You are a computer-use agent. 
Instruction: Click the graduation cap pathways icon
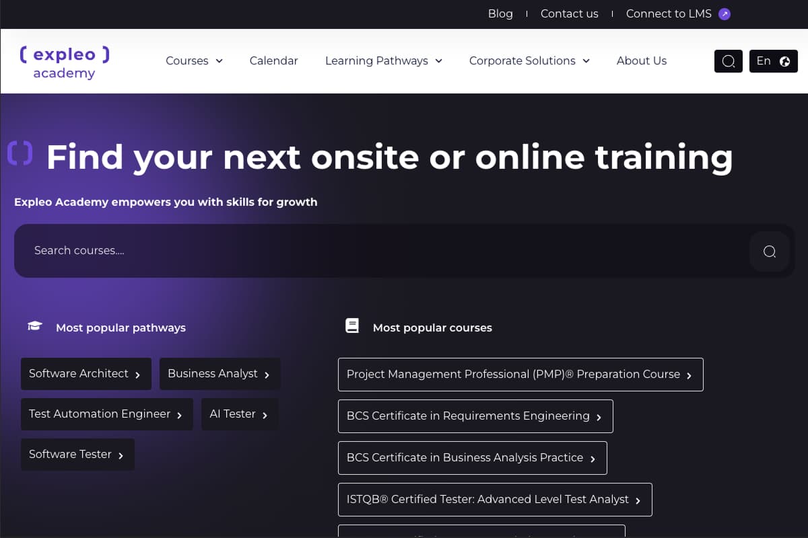click(x=34, y=327)
